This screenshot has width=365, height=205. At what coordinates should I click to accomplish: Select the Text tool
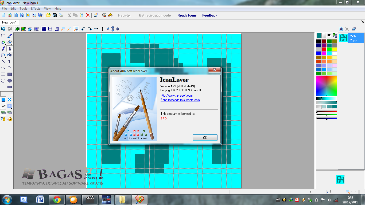[x=10, y=61]
